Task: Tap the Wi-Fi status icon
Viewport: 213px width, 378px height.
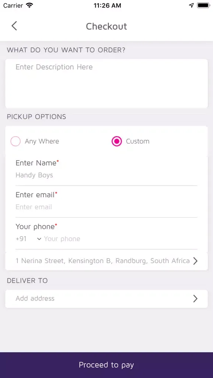Action: [30, 5]
